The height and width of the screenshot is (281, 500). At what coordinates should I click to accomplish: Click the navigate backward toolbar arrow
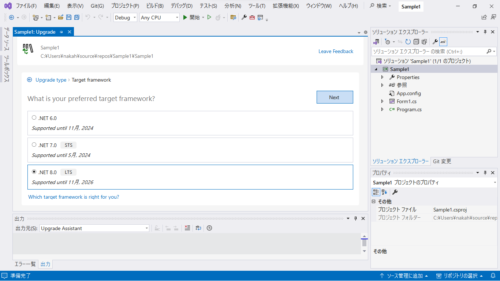coord(11,17)
